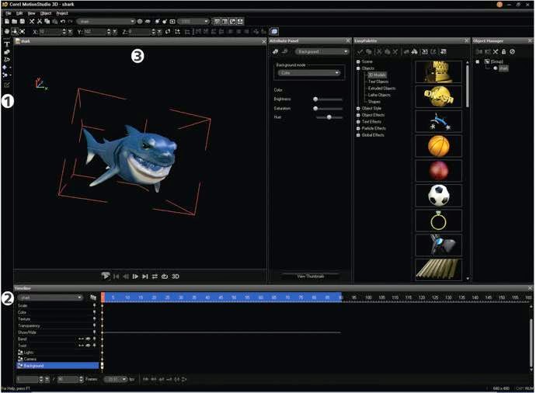Toggle ping-pong playback mode
Screen dimensions: 536x393
155,276
